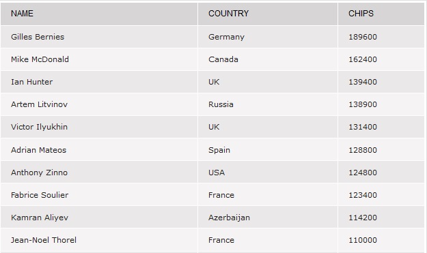Click Victor Ilyukhin's name entry

(39, 127)
